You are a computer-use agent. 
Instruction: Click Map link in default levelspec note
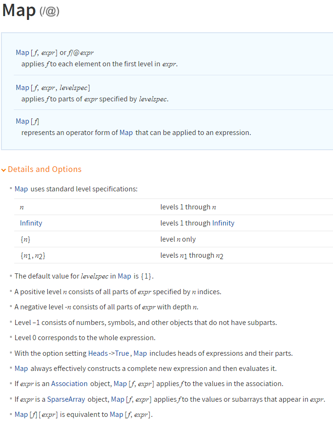(x=124, y=276)
